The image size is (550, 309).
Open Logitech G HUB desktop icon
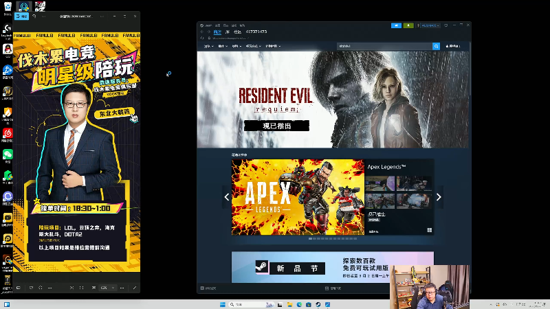8,30
